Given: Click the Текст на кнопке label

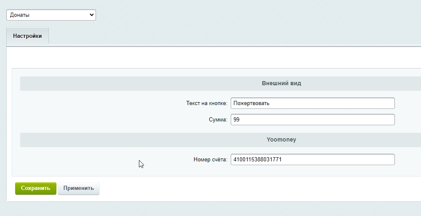Looking at the screenshot, I should 206,103.
